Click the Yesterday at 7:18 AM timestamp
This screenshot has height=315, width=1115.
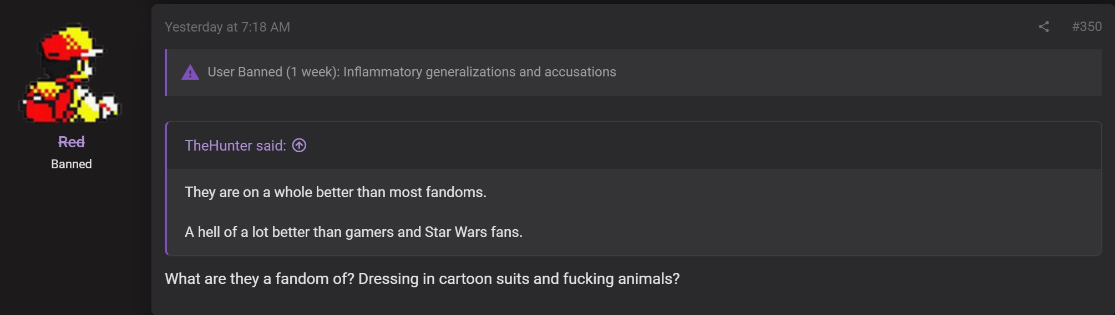point(227,27)
